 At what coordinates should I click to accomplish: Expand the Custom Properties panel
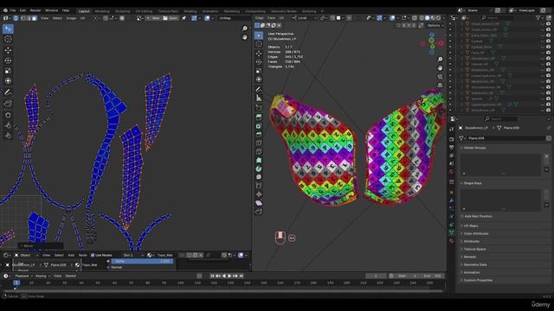pyautogui.click(x=478, y=280)
